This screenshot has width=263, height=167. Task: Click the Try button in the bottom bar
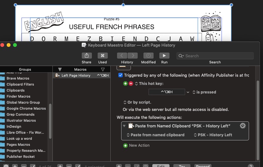(182, 166)
